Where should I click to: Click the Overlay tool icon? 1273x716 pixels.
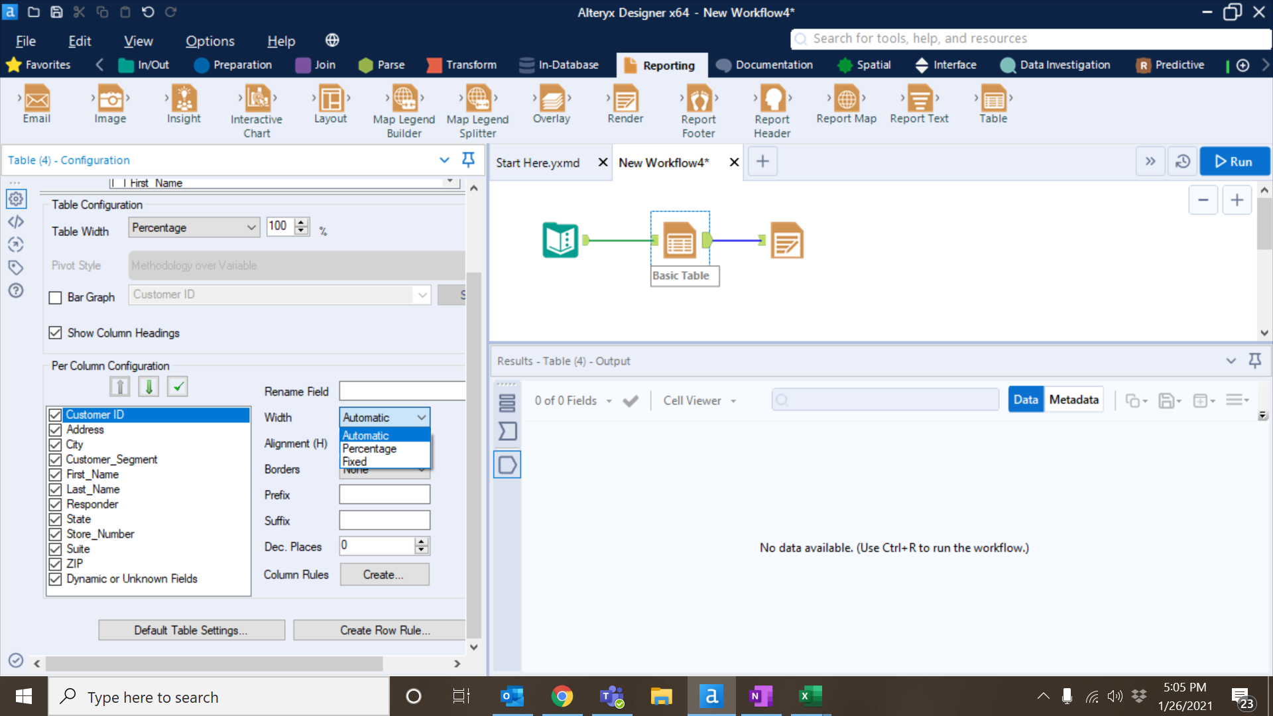[551, 99]
